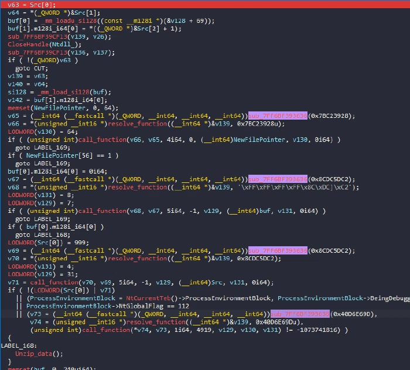
Task: Click the LABEL_168: label
Action: [x=19, y=346]
